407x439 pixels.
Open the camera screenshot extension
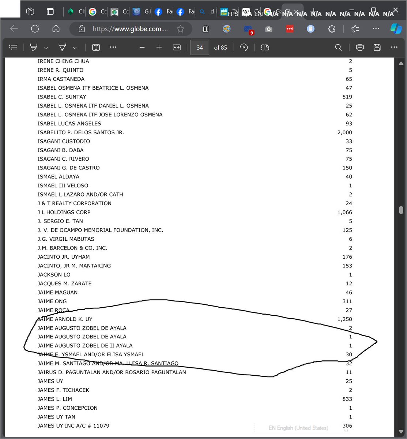[x=269, y=29]
